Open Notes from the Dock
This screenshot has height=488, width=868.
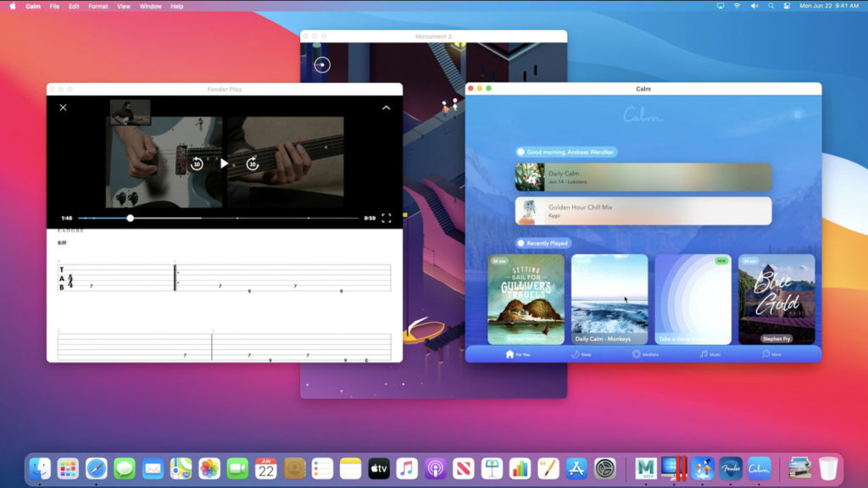[x=350, y=469]
